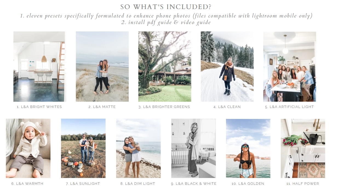The image size is (338, 193).
Task: Click the '5. L&A Artificial Light' caption
Action: (x=289, y=107)
